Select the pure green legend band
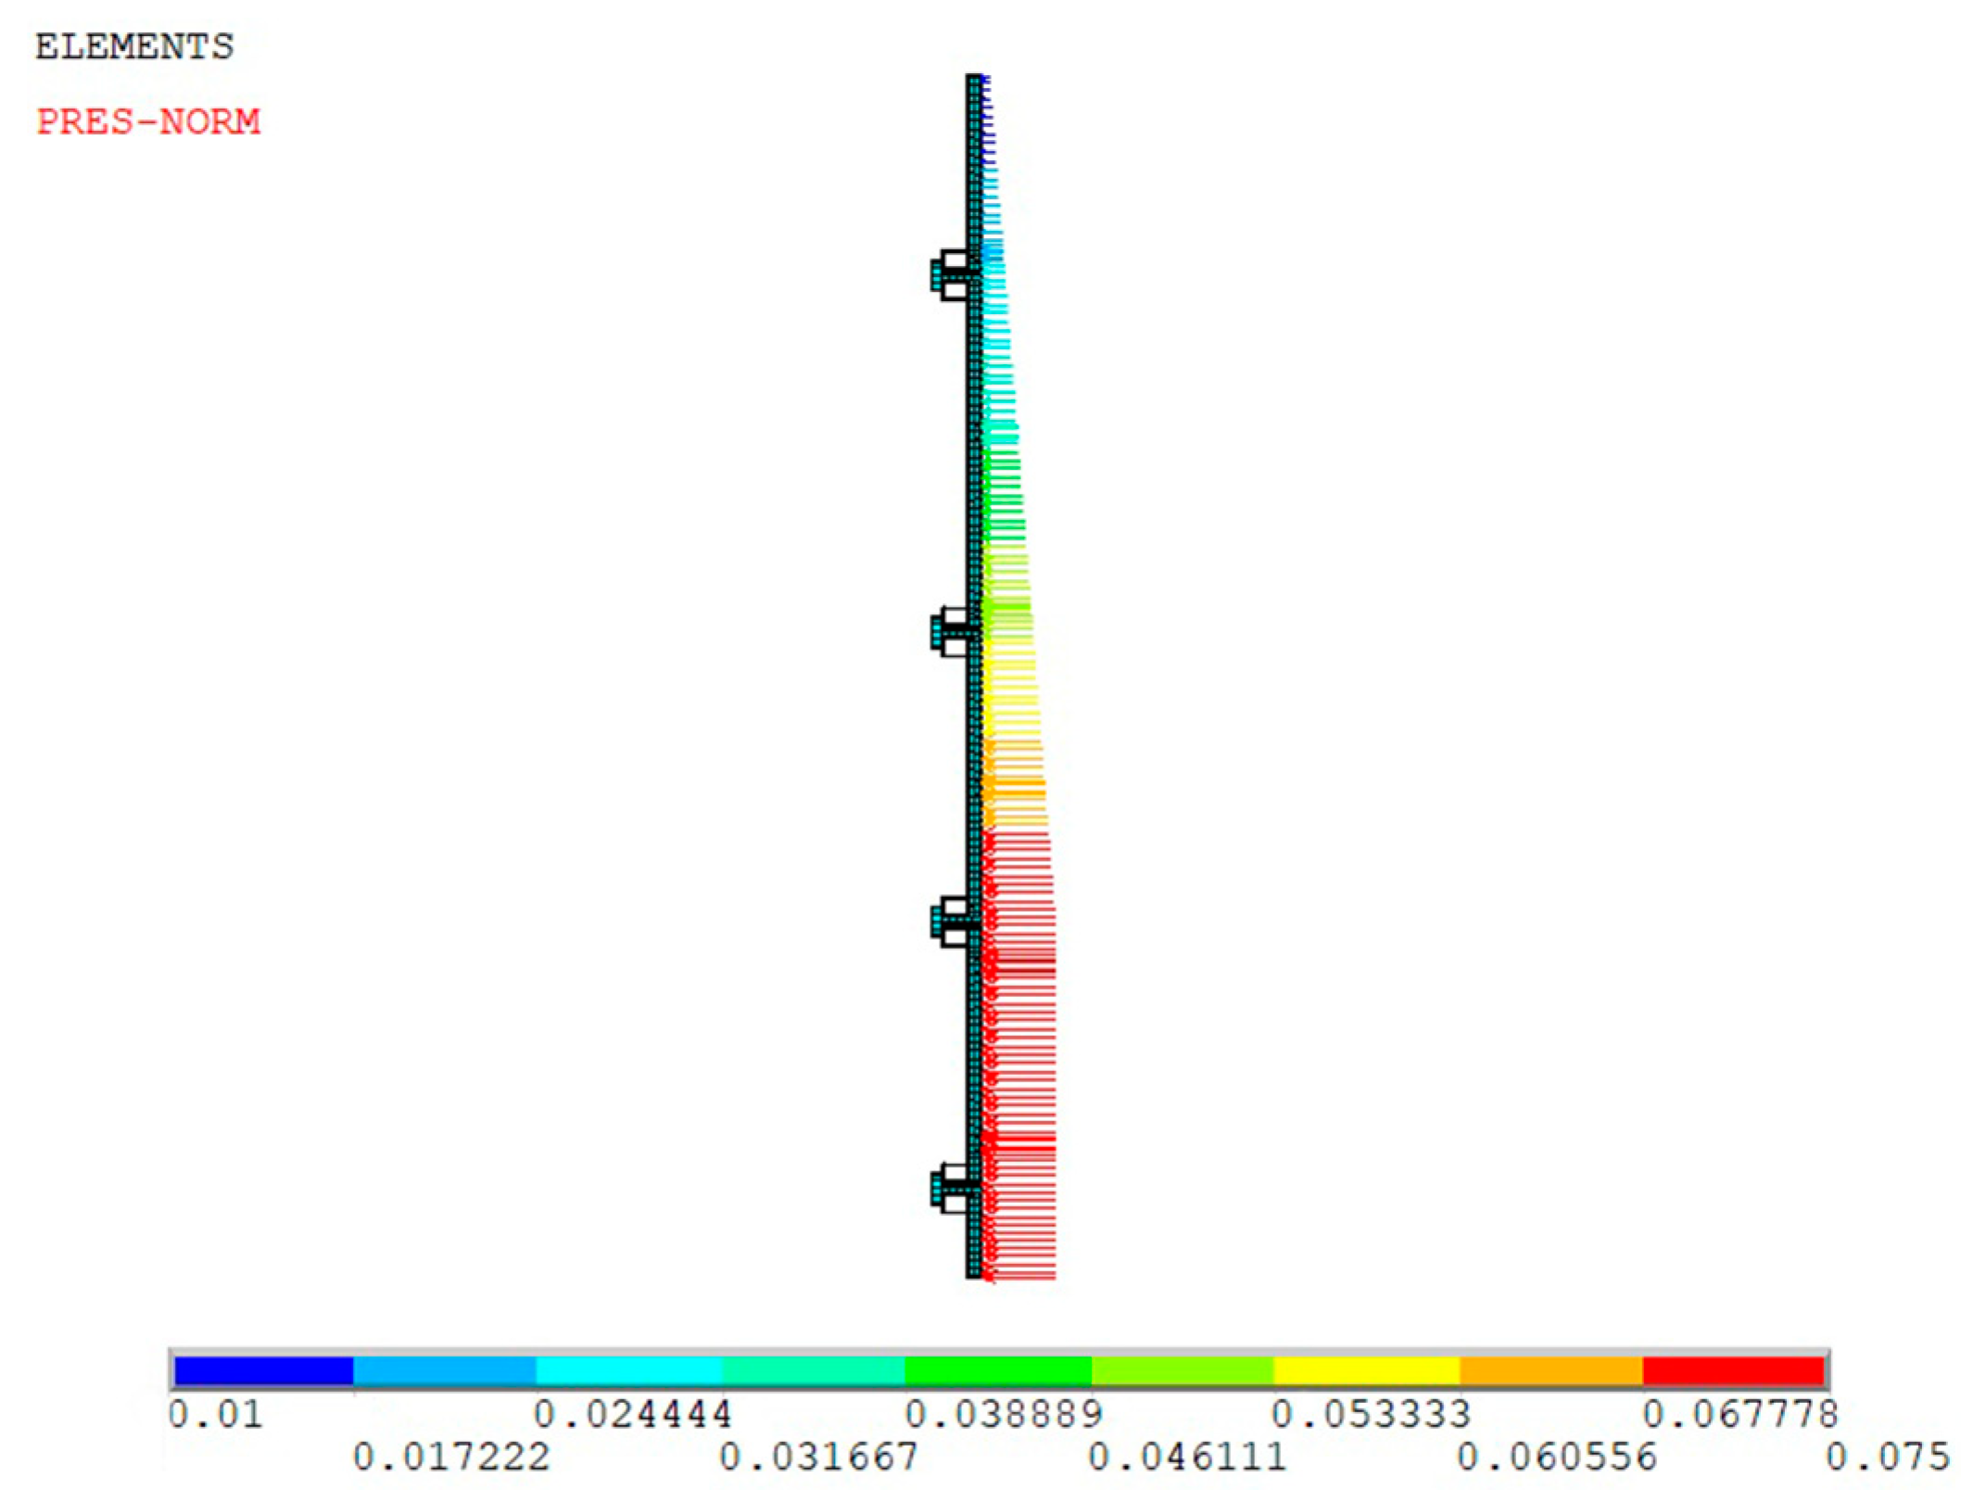Viewport: 1961px width, 1490px height. coord(997,1370)
